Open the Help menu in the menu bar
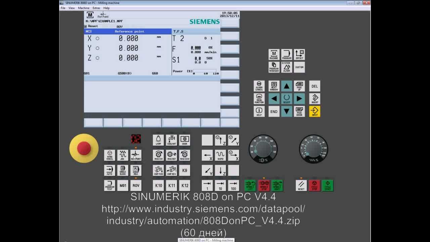The image size is (430, 242). pyautogui.click(x=106, y=8)
